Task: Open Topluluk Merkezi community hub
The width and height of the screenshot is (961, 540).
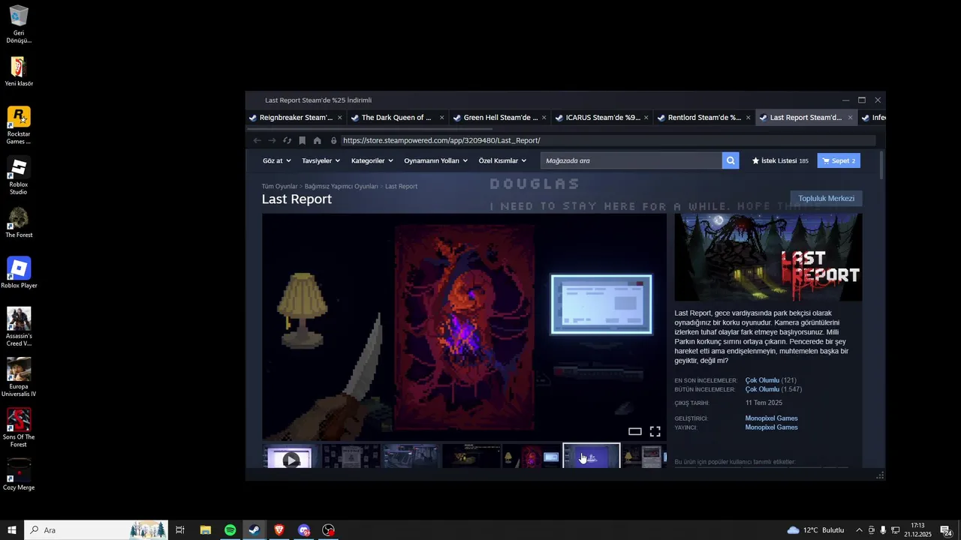Action: [x=826, y=199]
